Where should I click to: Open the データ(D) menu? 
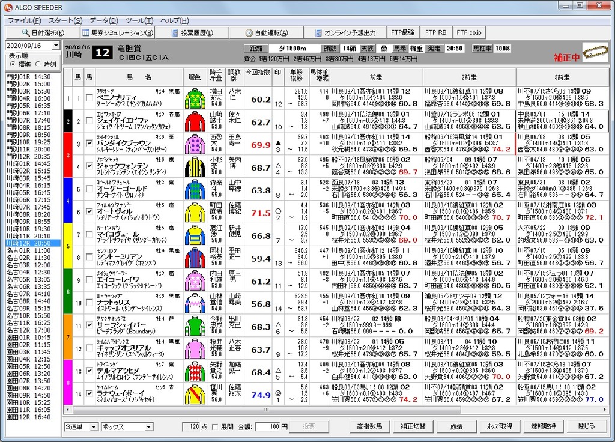click(x=104, y=20)
